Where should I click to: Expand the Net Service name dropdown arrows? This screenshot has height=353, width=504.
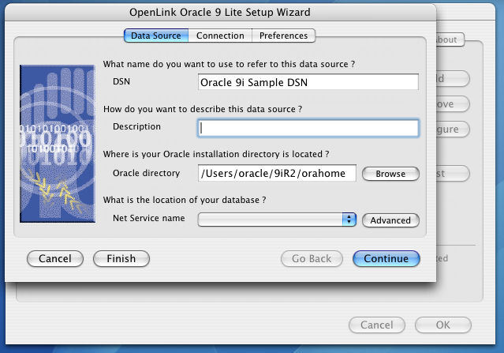pyautogui.click(x=349, y=220)
